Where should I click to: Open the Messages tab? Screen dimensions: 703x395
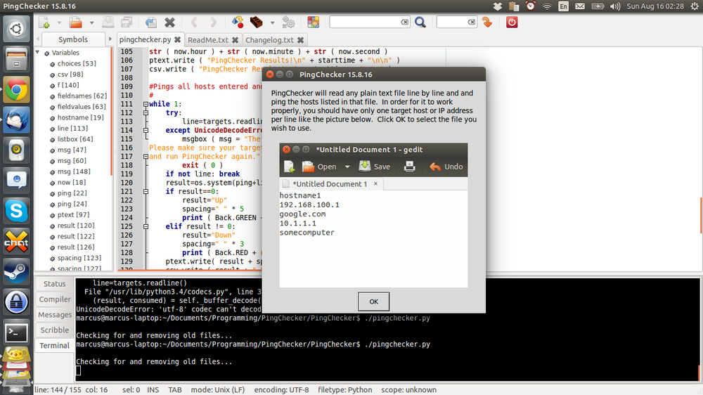coord(55,315)
